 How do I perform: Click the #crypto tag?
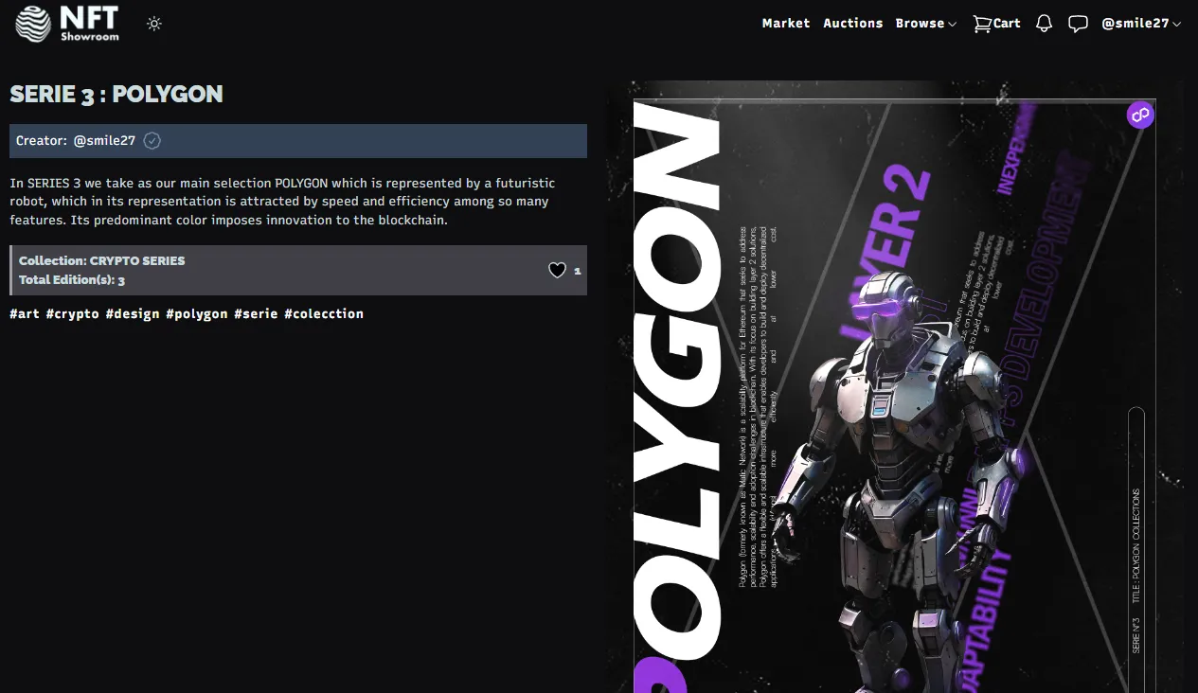(x=73, y=313)
